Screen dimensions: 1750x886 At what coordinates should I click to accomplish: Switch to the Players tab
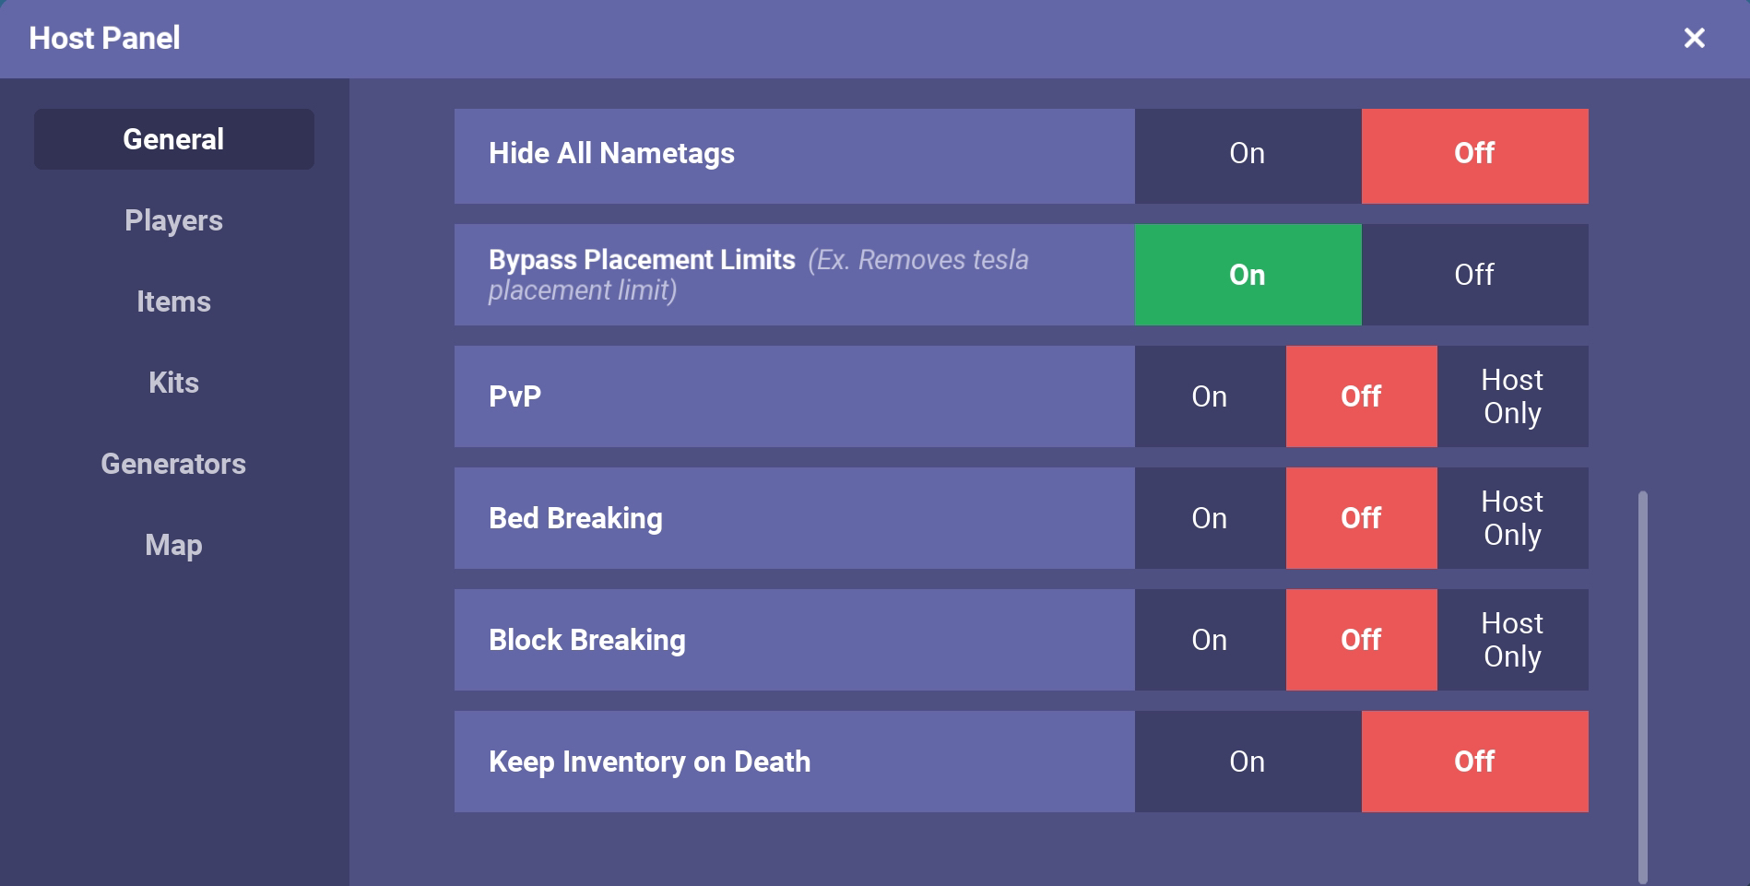[173, 220]
